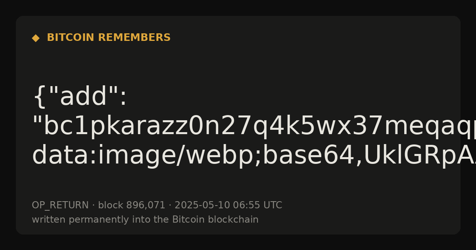Click the word REMEMBERS in the header
The image size is (476, 250).
(134, 38)
